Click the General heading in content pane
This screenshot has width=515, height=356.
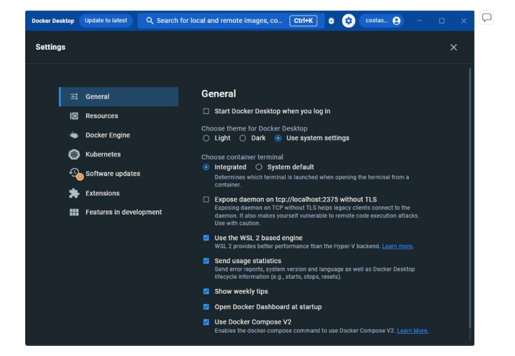(x=219, y=94)
